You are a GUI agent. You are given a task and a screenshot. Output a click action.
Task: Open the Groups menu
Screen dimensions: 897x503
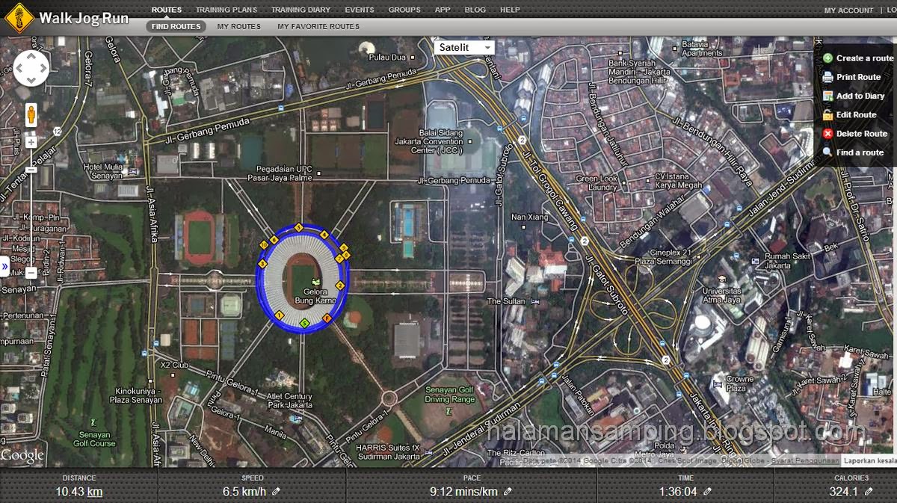404,10
